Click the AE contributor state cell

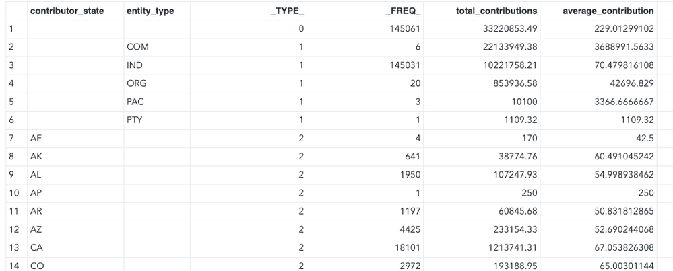[x=36, y=139]
